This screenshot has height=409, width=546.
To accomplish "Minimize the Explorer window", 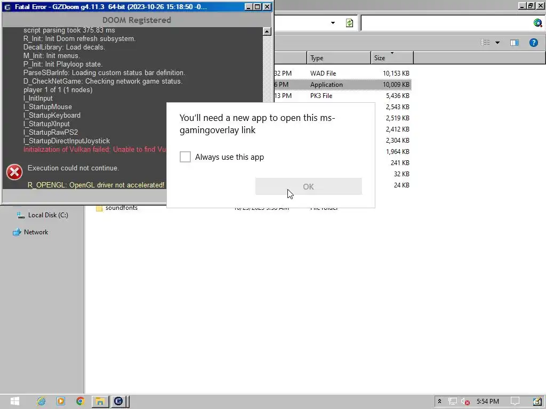I will (521, 6).
